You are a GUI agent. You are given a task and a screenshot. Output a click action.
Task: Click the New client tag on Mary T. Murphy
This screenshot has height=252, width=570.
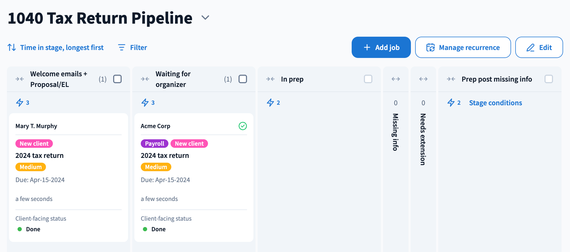coord(34,144)
